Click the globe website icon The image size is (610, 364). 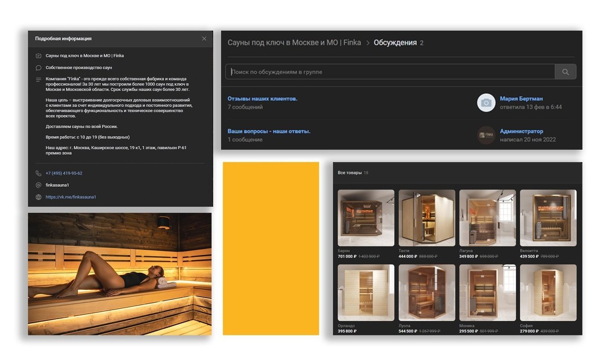38,197
